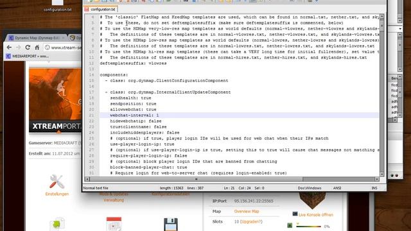Click line 'require-player-login-ip: false'
Image resolution: width=411 pixels, height=231 pixels.
148,155
